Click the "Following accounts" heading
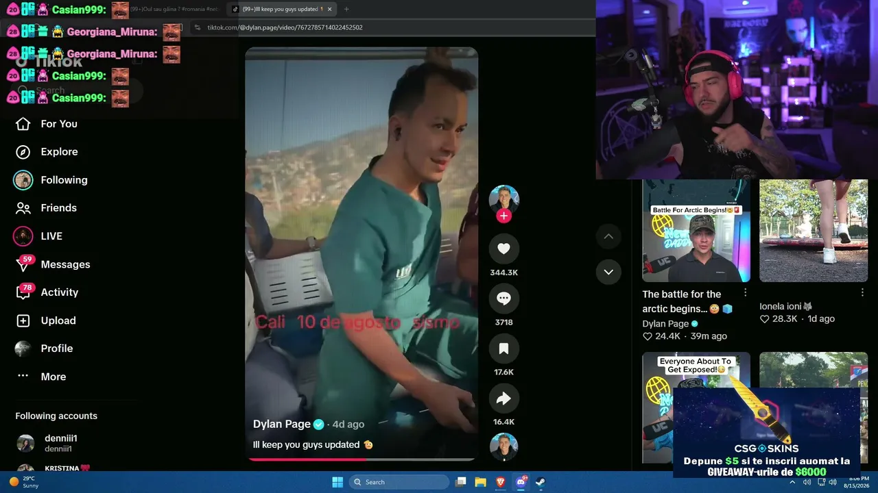Screen dimensions: 878x493 [56, 416]
